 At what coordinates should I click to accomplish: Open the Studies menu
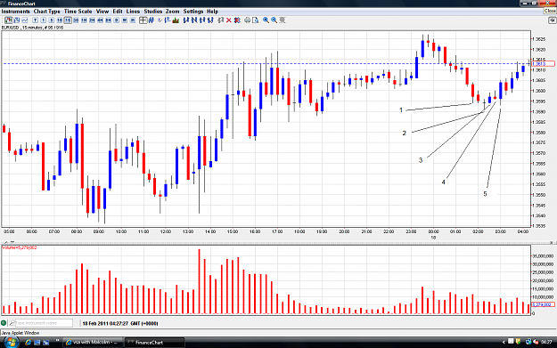152,12
